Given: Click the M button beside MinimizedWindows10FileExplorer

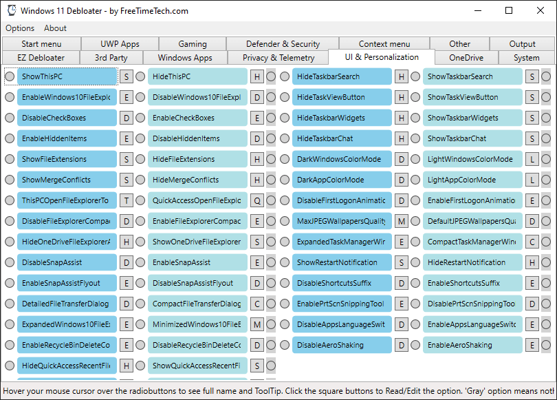Looking at the screenshot, I should click(257, 324).
